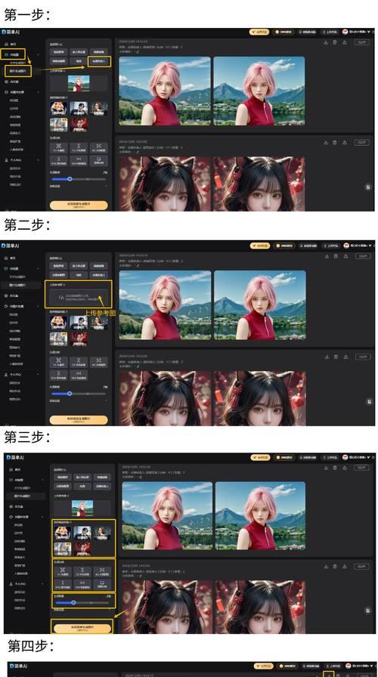The width and height of the screenshot is (378, 677).
Task: Click trash icon of pink-hair result, step three
Action: 336,468
